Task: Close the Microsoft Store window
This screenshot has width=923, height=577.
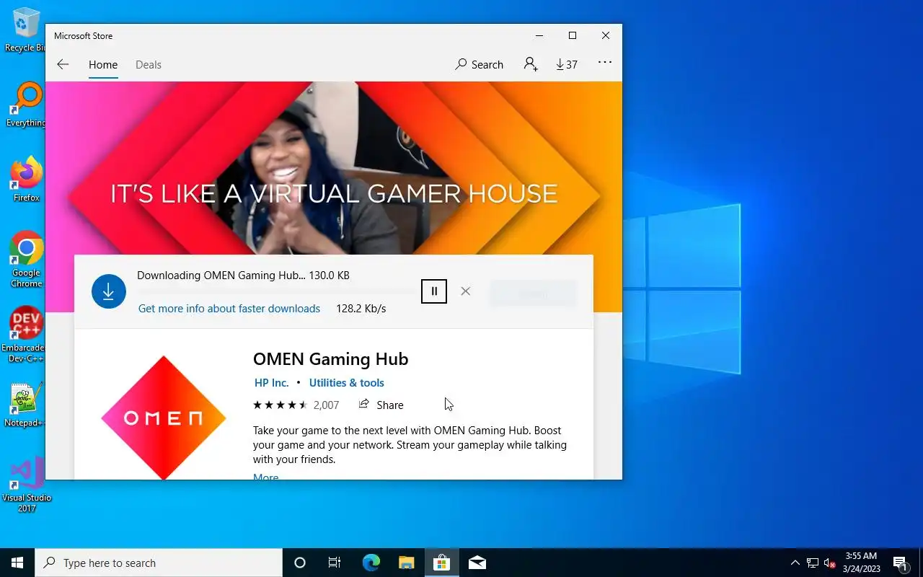Action: [606, 35]
